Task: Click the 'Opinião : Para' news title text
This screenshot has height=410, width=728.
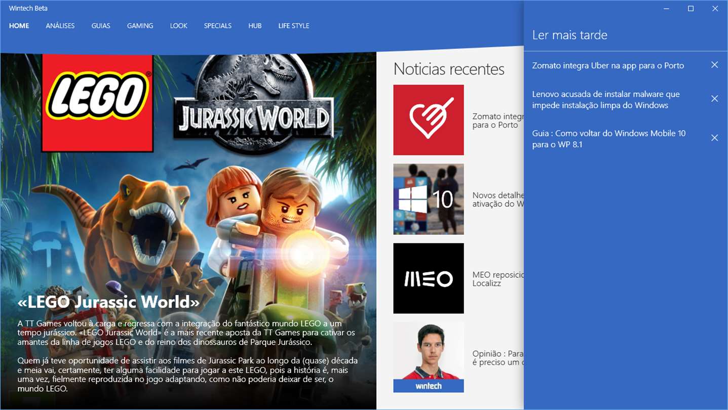Action: pyautogui.click(x=497, y=358)
